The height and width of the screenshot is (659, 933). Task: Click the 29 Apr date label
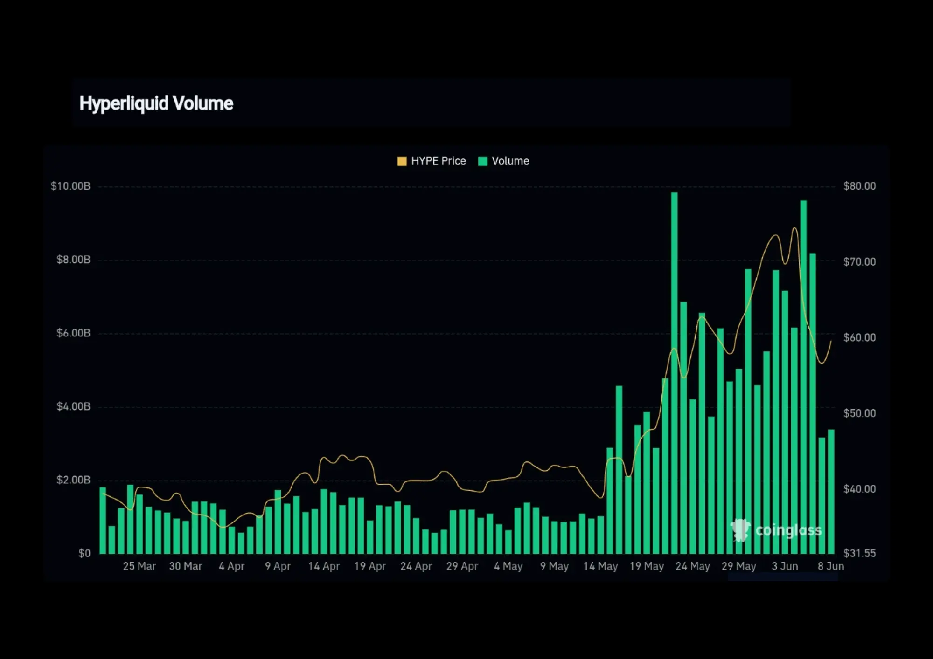(x=462, y=566)
